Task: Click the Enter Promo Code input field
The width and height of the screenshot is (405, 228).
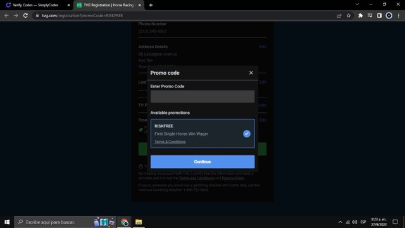Action: [202, 96]
